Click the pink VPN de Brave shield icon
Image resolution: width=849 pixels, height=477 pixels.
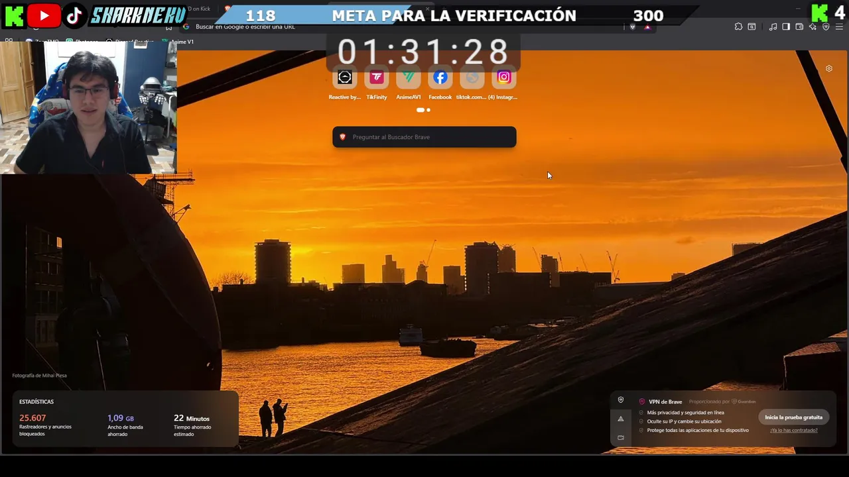pyautogui.click(x=642, y=401)
